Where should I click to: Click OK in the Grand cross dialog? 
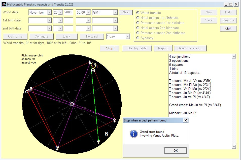click(x=175, y=151)
